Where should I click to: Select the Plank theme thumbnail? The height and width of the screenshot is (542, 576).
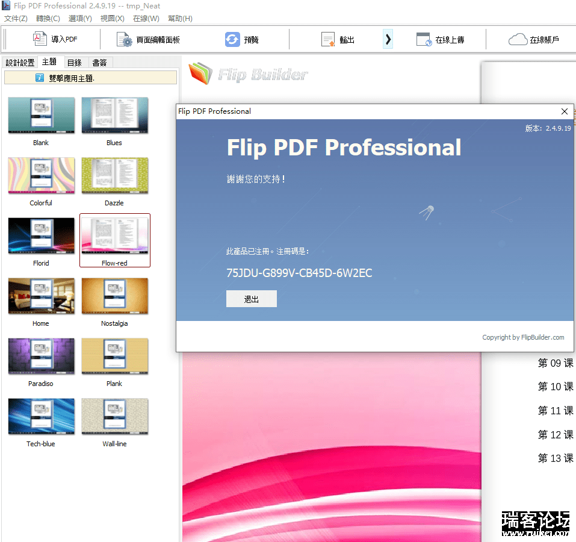(x=114, y=356)
